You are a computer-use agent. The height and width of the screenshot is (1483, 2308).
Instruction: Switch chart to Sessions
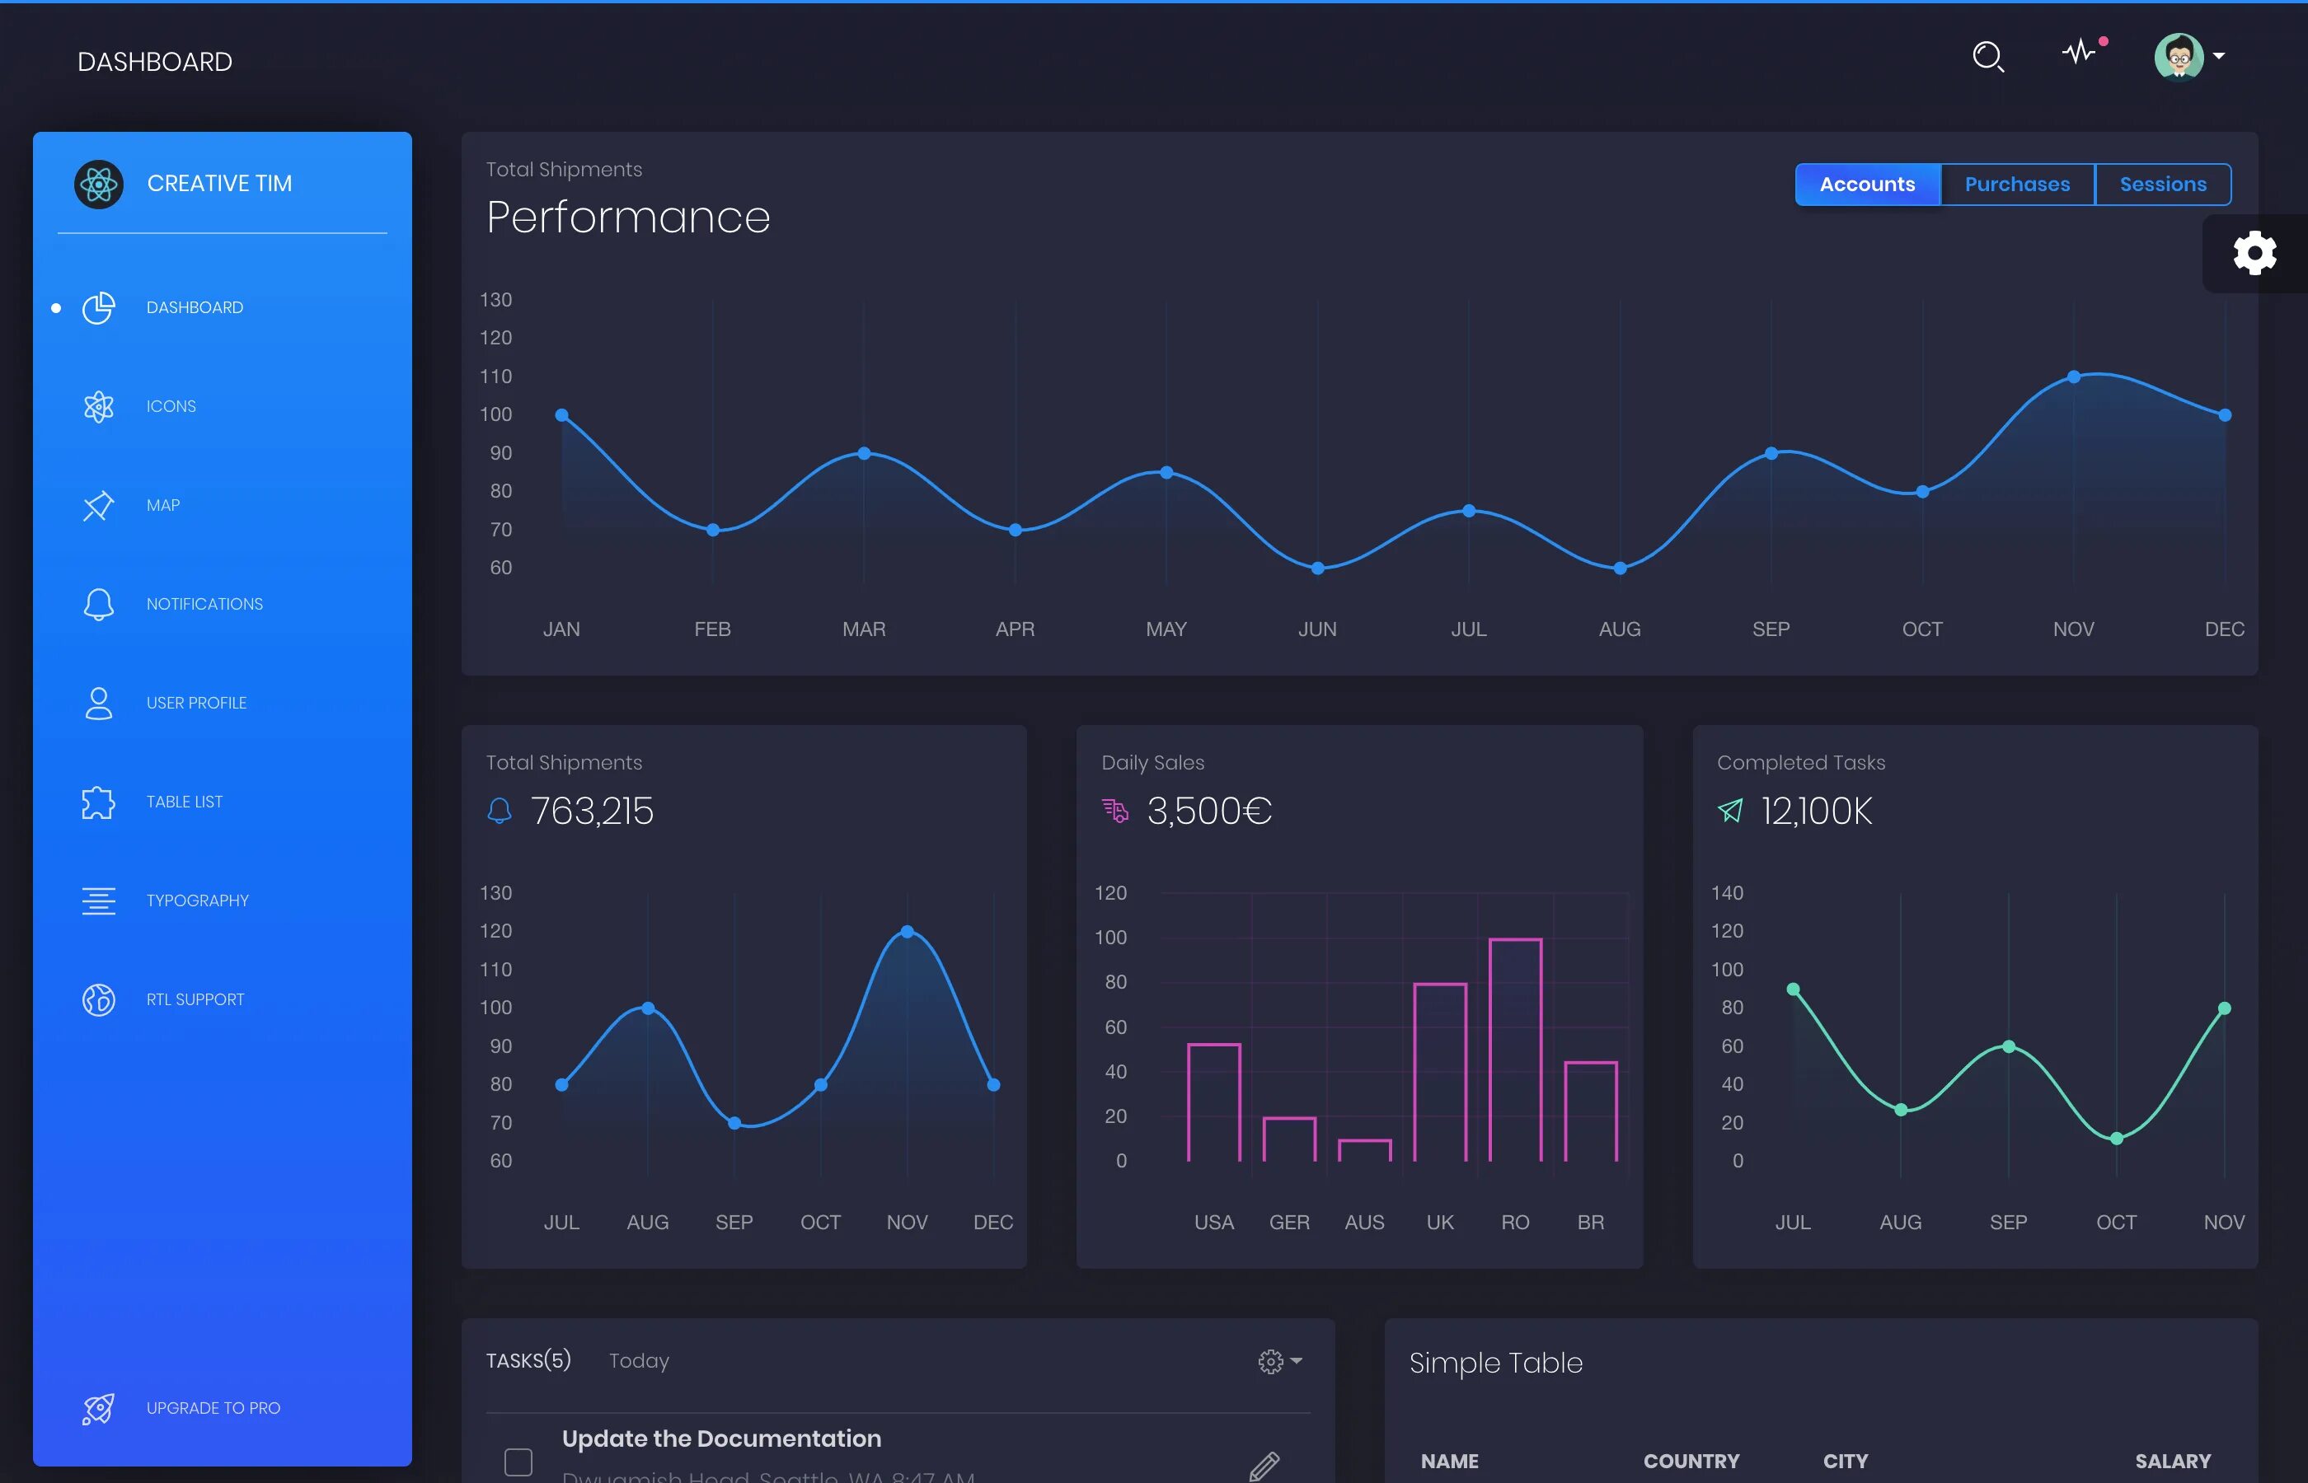click(2163, 184)
